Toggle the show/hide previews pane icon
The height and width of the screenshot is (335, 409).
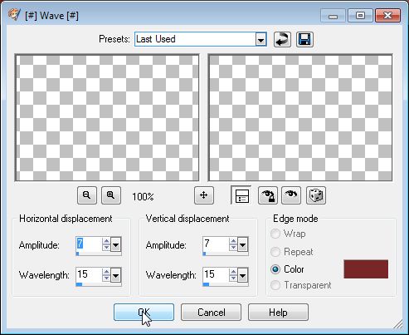[241, 195]
